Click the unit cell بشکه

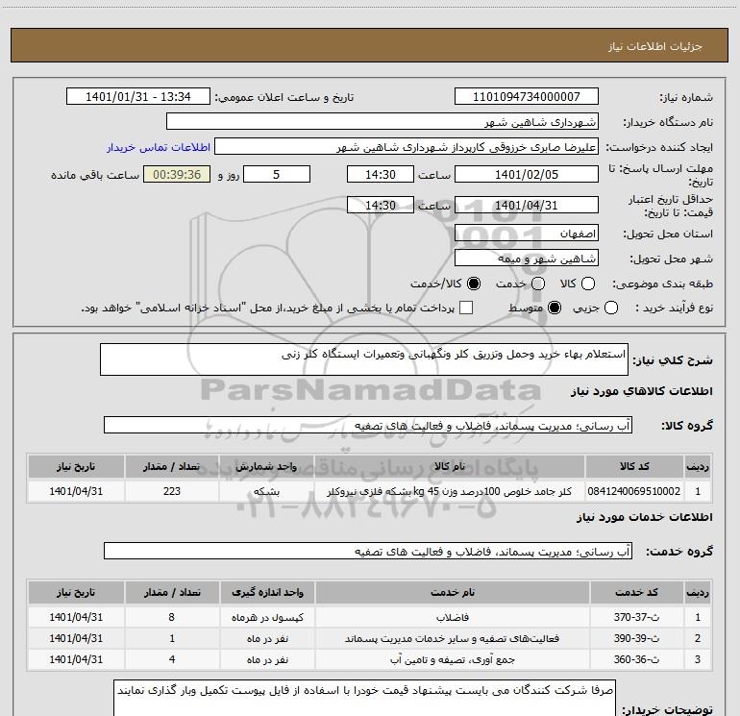tap(266, 491)
